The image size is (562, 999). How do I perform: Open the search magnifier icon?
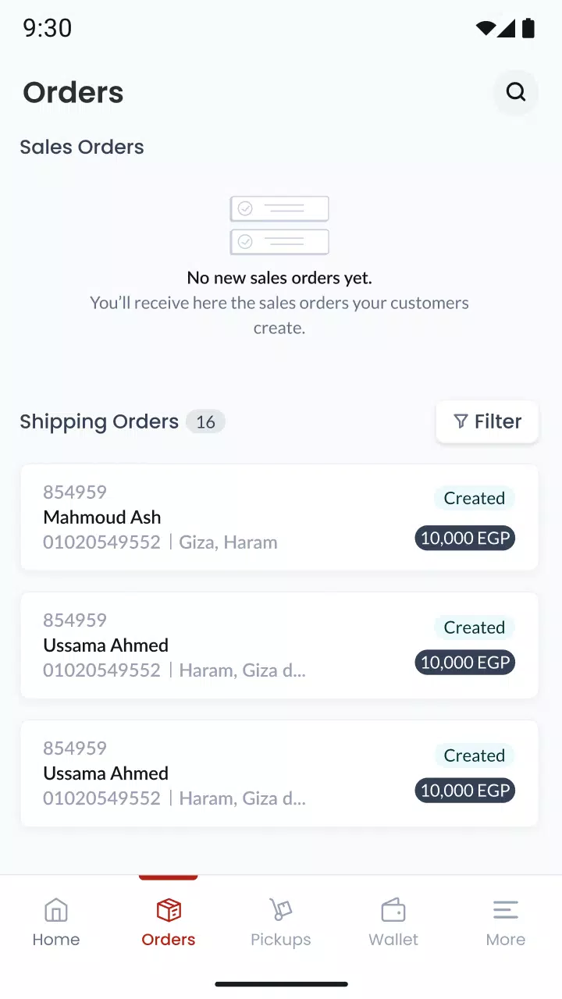click(x=516, y=92)
